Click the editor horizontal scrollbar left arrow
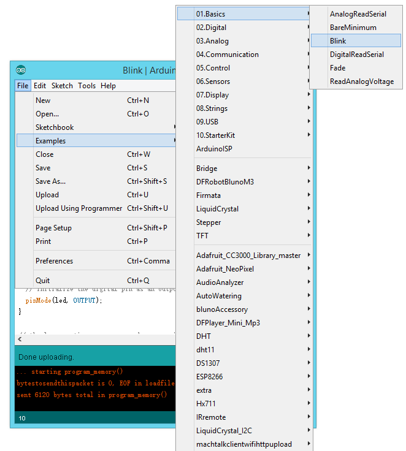 (20, 339)
